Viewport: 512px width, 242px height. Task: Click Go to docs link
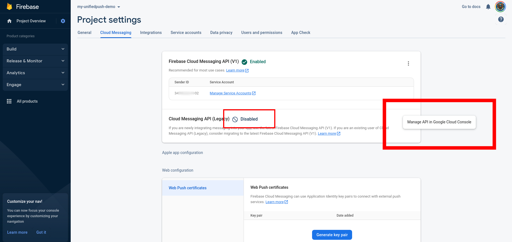pyautogui.click(x=471, y=7)
